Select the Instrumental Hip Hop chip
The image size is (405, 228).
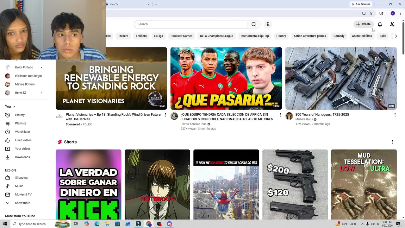pyautogui.click(x=255, y=36)
